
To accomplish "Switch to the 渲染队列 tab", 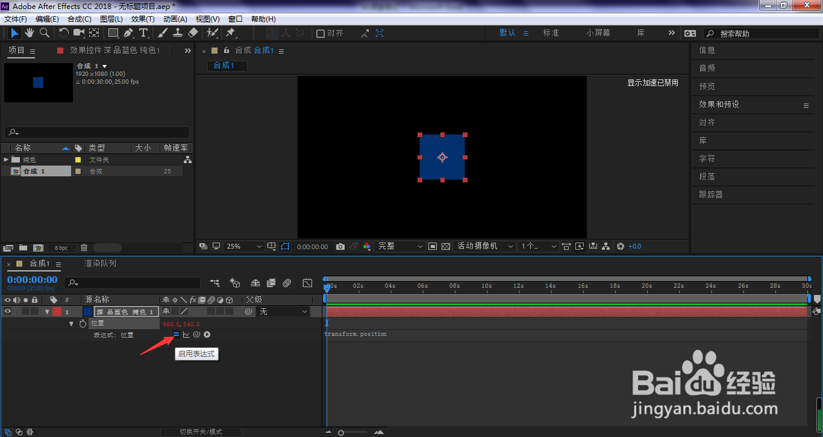I will 100,264.
